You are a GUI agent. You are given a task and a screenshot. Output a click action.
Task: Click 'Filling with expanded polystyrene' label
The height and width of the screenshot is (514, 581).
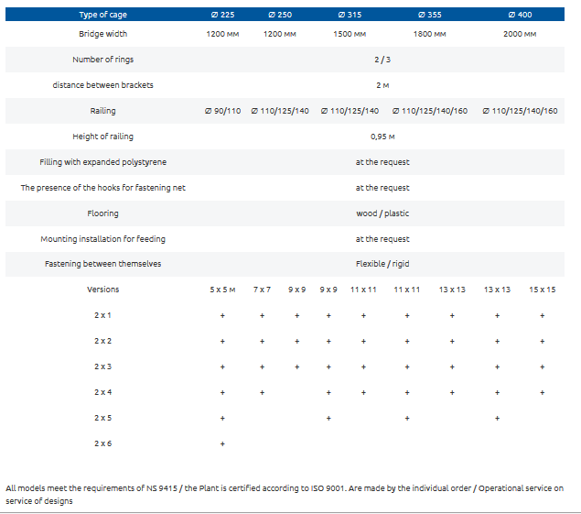[102, 162]
